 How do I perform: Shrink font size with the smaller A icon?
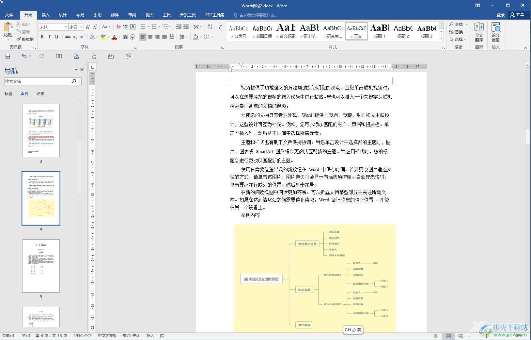point(95,27)
